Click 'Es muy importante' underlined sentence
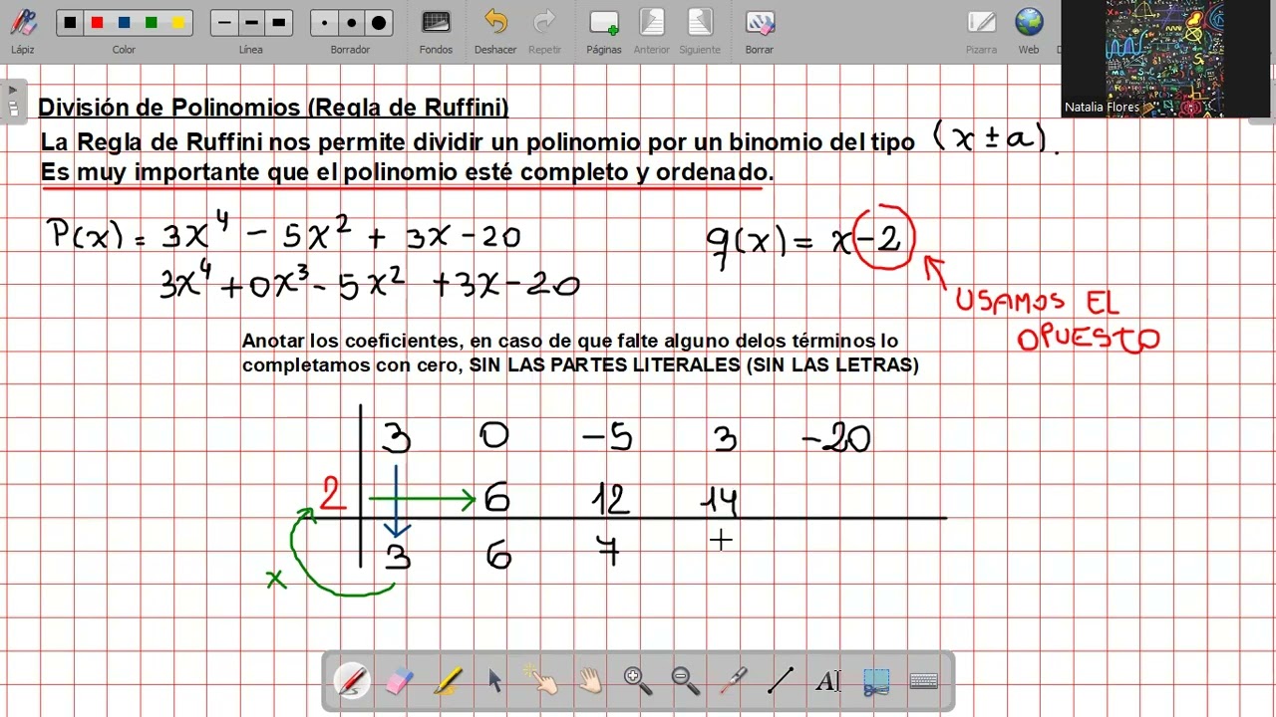1276x717 pixels. click(407, 172)
